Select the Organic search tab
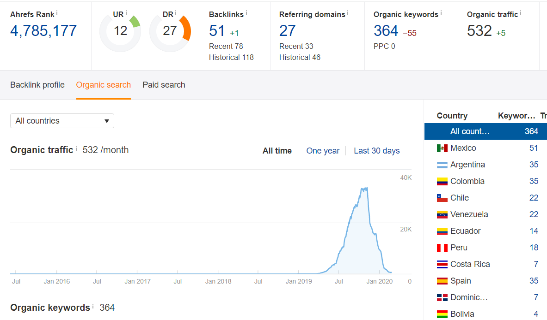Image resolution: width=547 pixels, height=320 pixels. click(103, 85)
